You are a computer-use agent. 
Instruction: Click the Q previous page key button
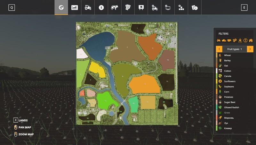pyautogui.click(x=12, y=7)
